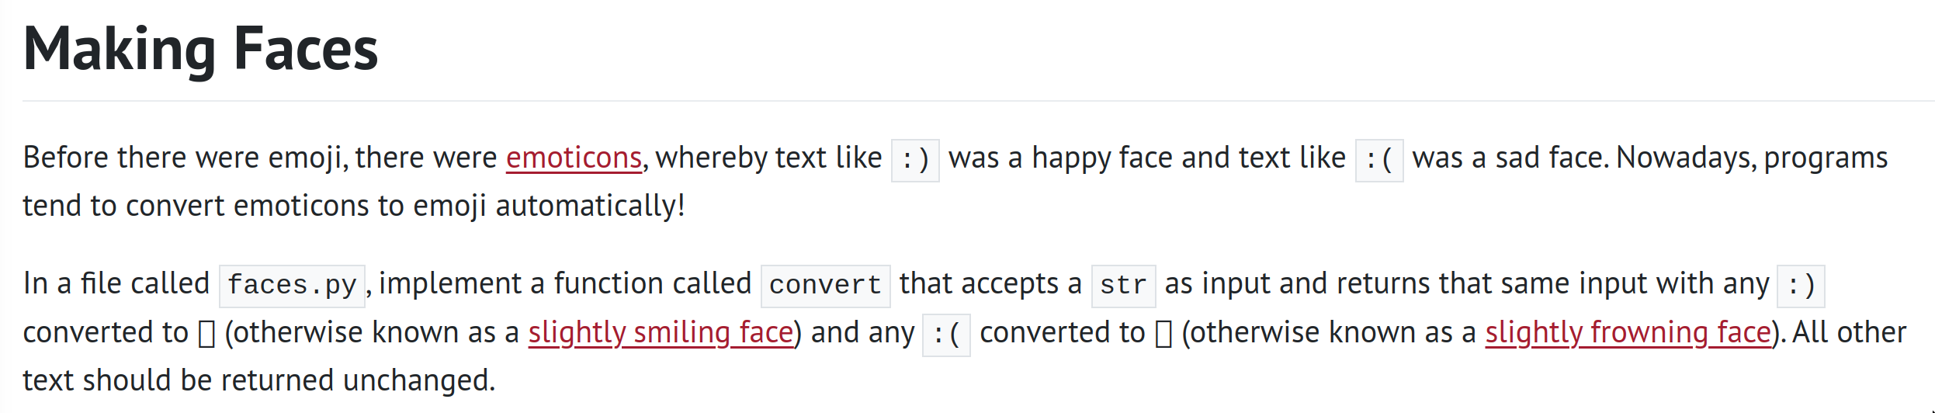Screen dimensions: 1935x413
Task: Click the horizontal divider under the heading
Action: [x=978, y=101]
